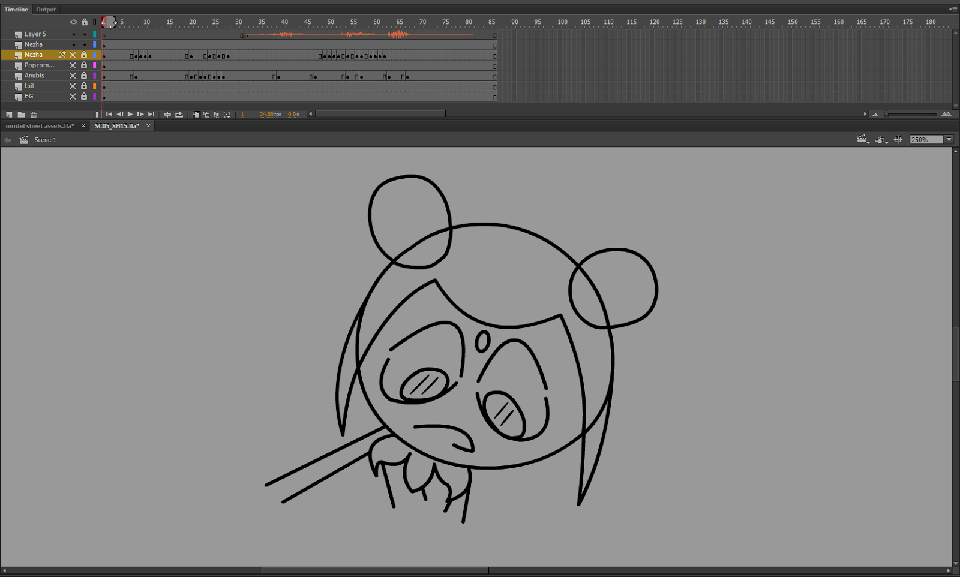Screen dimensions: 960x577
Task: Unlock the Popcorn layer
Action: tap(85, 65)
